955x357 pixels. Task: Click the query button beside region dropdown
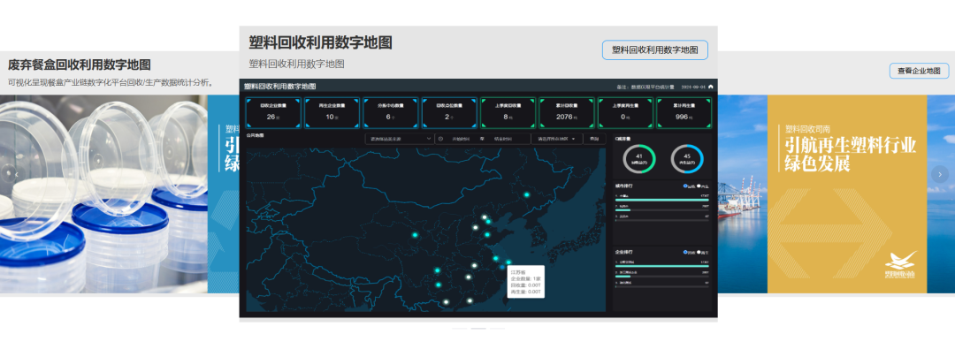pyautogui.click(x=594, y=139)
